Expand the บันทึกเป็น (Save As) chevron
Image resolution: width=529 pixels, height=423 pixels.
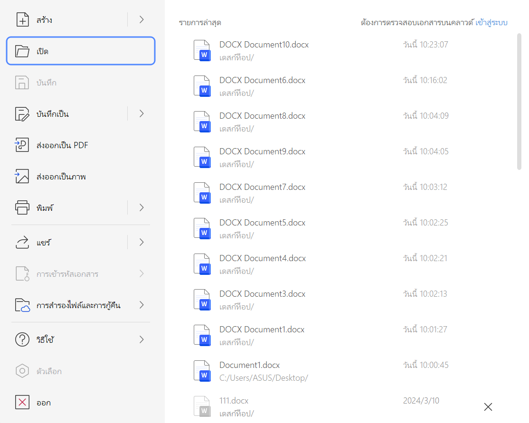click(141, 113)
